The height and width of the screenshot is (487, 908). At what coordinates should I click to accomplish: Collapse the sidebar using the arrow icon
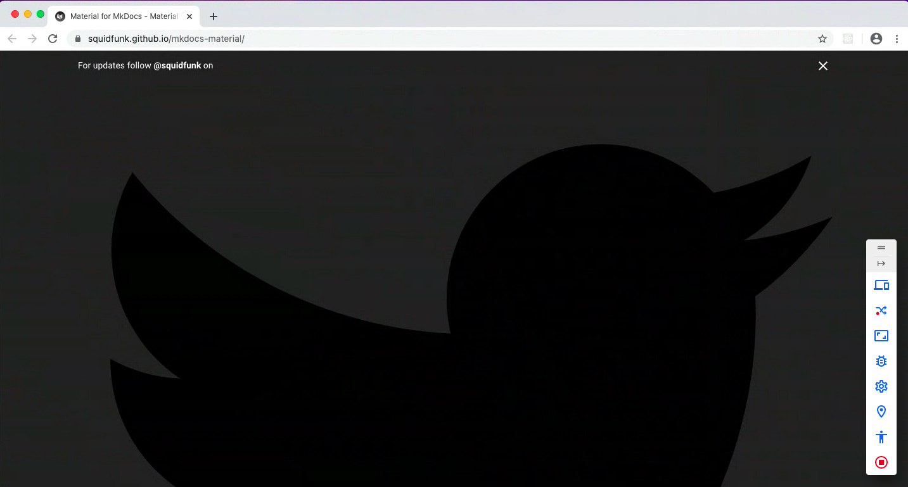[x=881, y=264]
